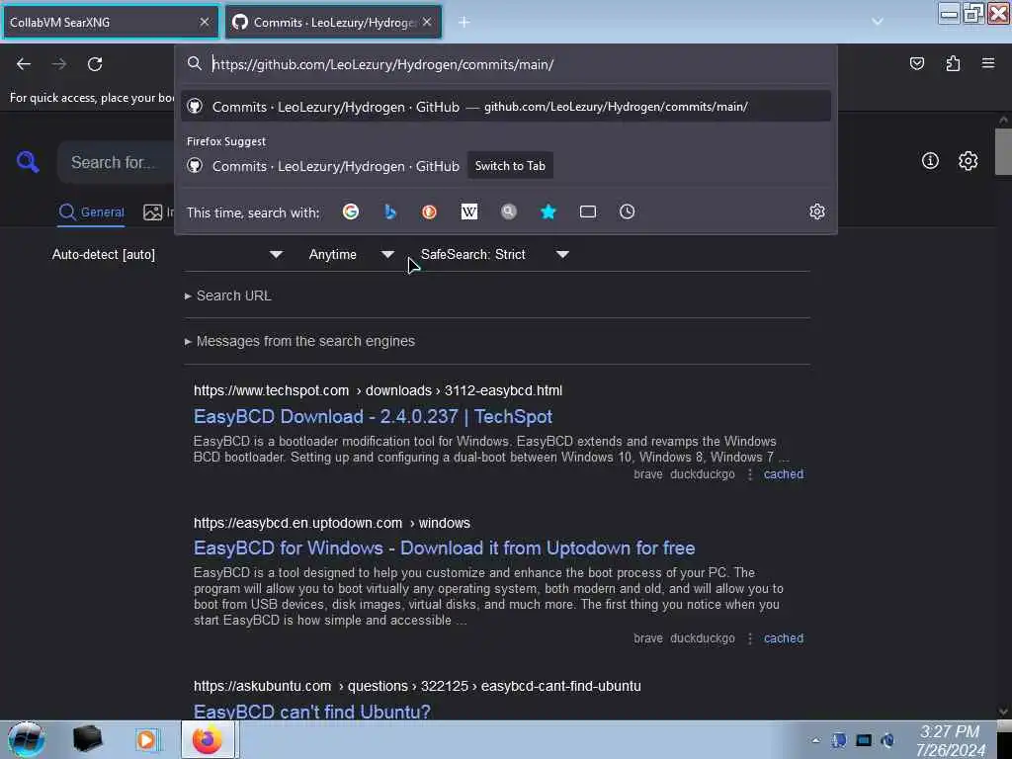
Task: Open the SafeSearch: Strict dropdown
Action: tap(494, 254)
